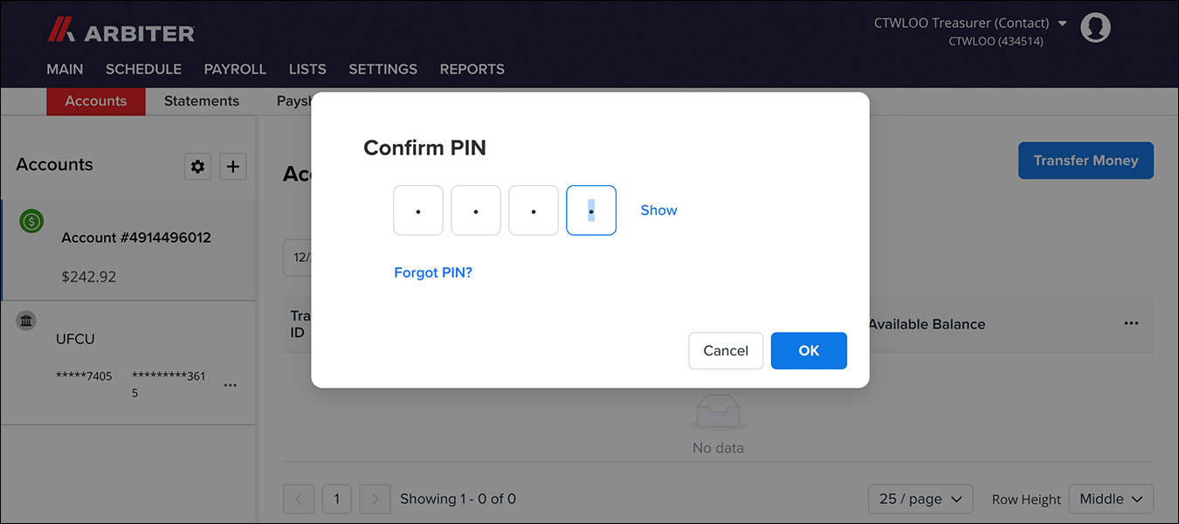The width and height of the screenshot is (1179, 524).
Task: Open the UFCU account ellipsis menu
Action: [231, 385]
